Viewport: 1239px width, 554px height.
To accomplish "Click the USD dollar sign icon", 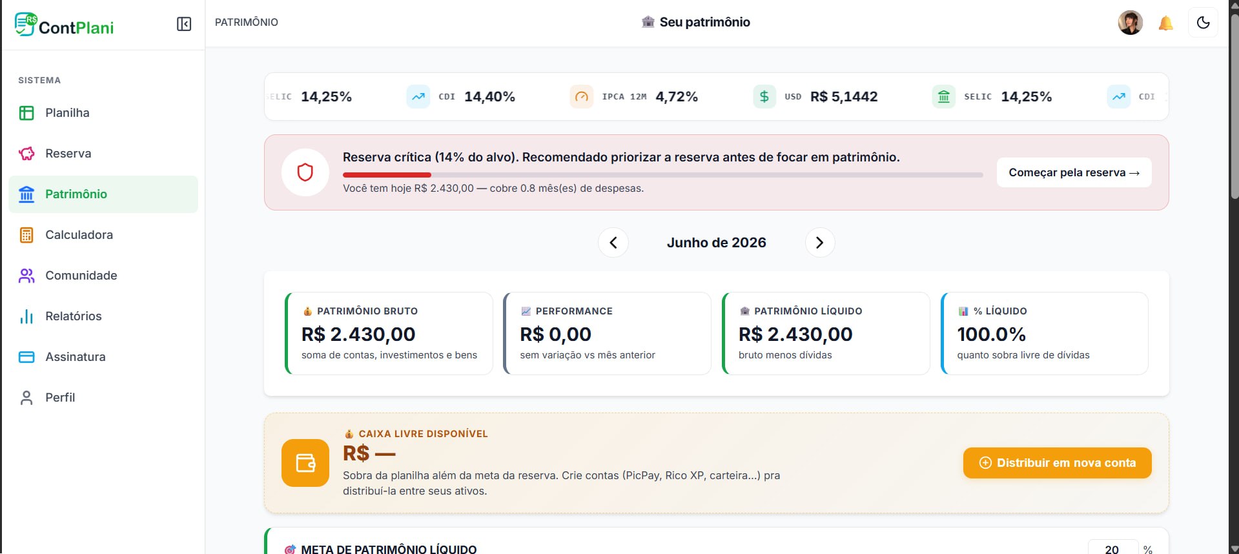I will click(764, 97).
